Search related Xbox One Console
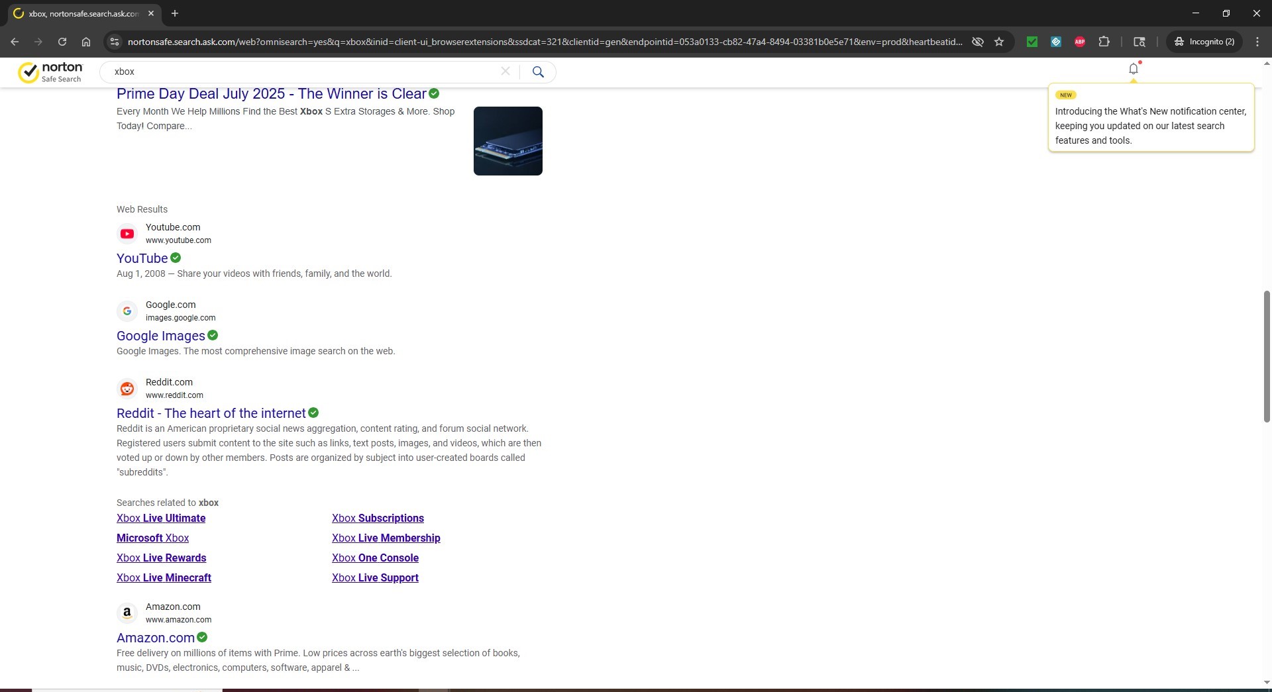Image resolution: width=1272 pixels, height=692 pixels. tap(375, 558)
